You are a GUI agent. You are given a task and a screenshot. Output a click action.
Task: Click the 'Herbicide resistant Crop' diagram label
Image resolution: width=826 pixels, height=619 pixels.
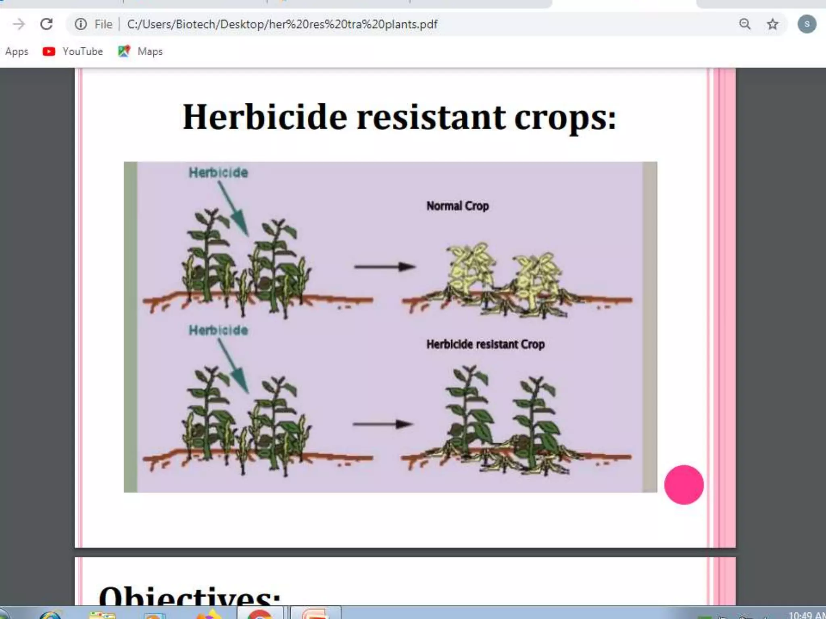pyautogui.click(x=485, y=344)
